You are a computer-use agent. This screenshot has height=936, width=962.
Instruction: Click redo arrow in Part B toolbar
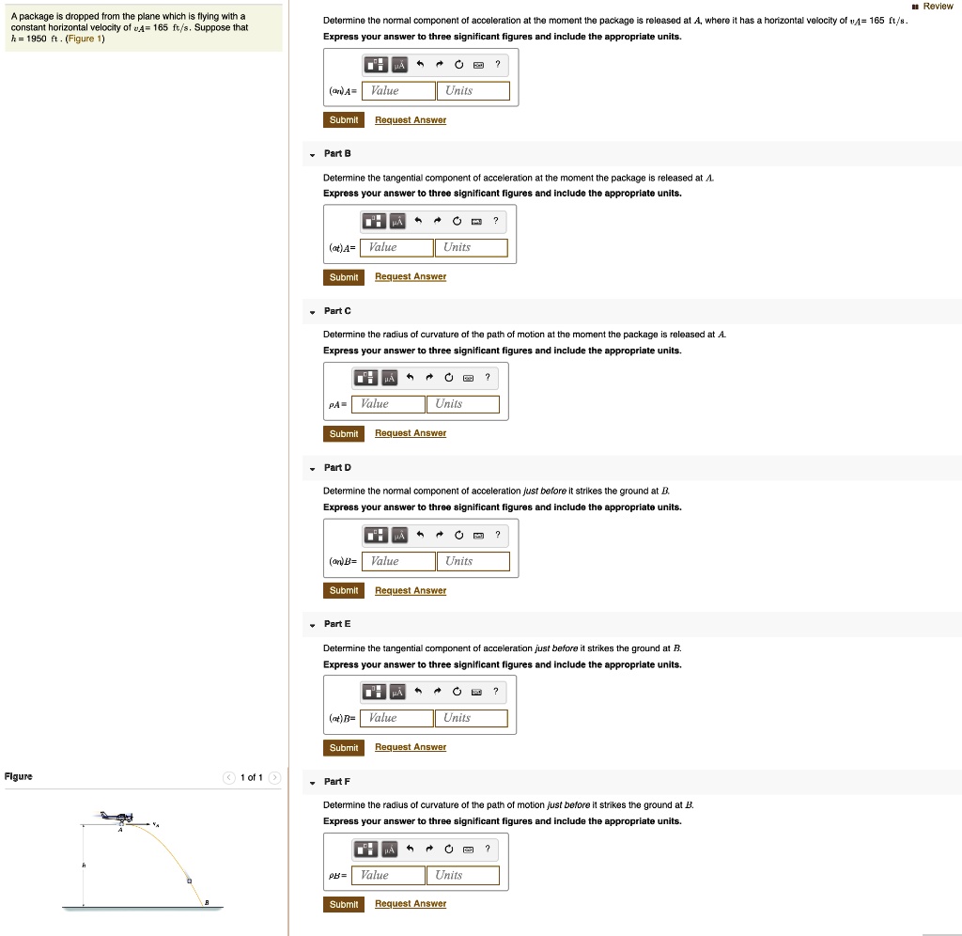(x=438, y=220)
